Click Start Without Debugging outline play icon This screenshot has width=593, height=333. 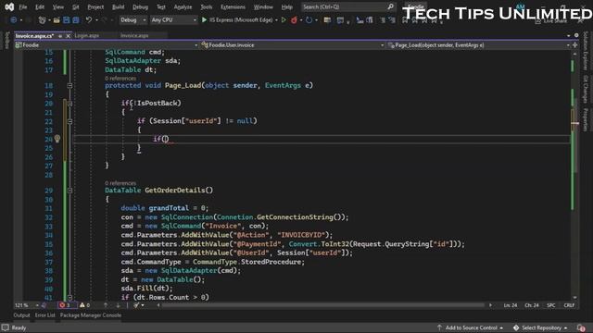(x=284, y=19)
